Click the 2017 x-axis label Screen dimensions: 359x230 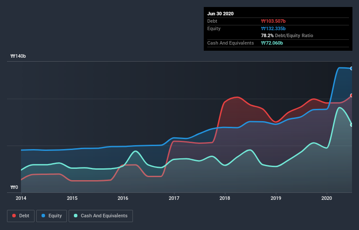click(174, 198)
